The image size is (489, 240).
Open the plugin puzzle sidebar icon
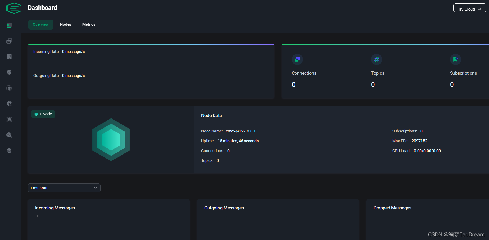pyautogui.click(x=9, y=119)
